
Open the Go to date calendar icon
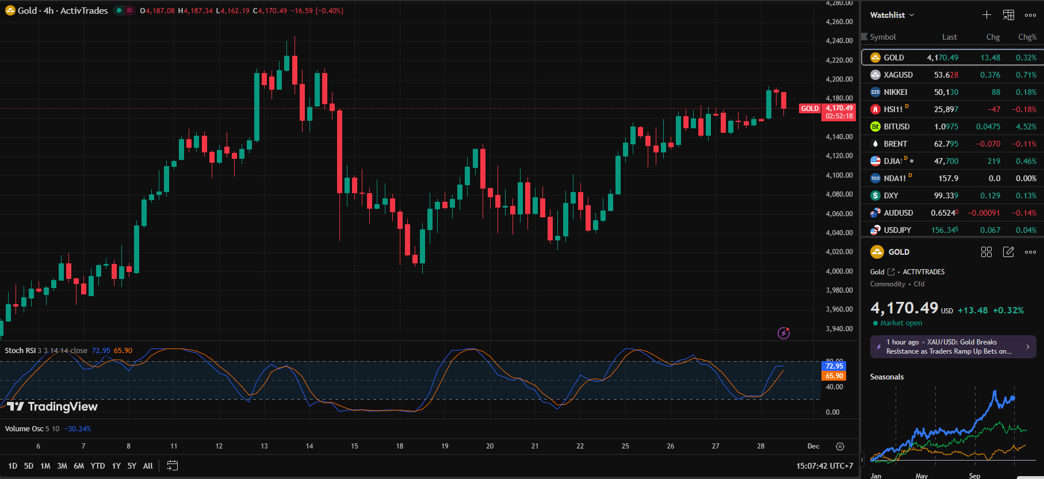[172, 466]
